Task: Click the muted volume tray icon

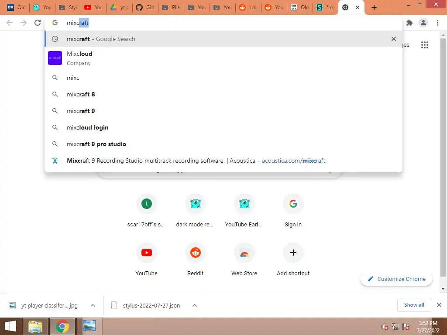Action: click(x=385, y=327)
